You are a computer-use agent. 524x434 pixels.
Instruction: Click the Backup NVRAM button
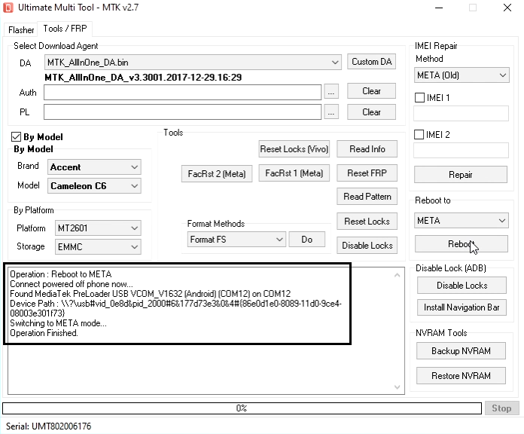(461, 351)
